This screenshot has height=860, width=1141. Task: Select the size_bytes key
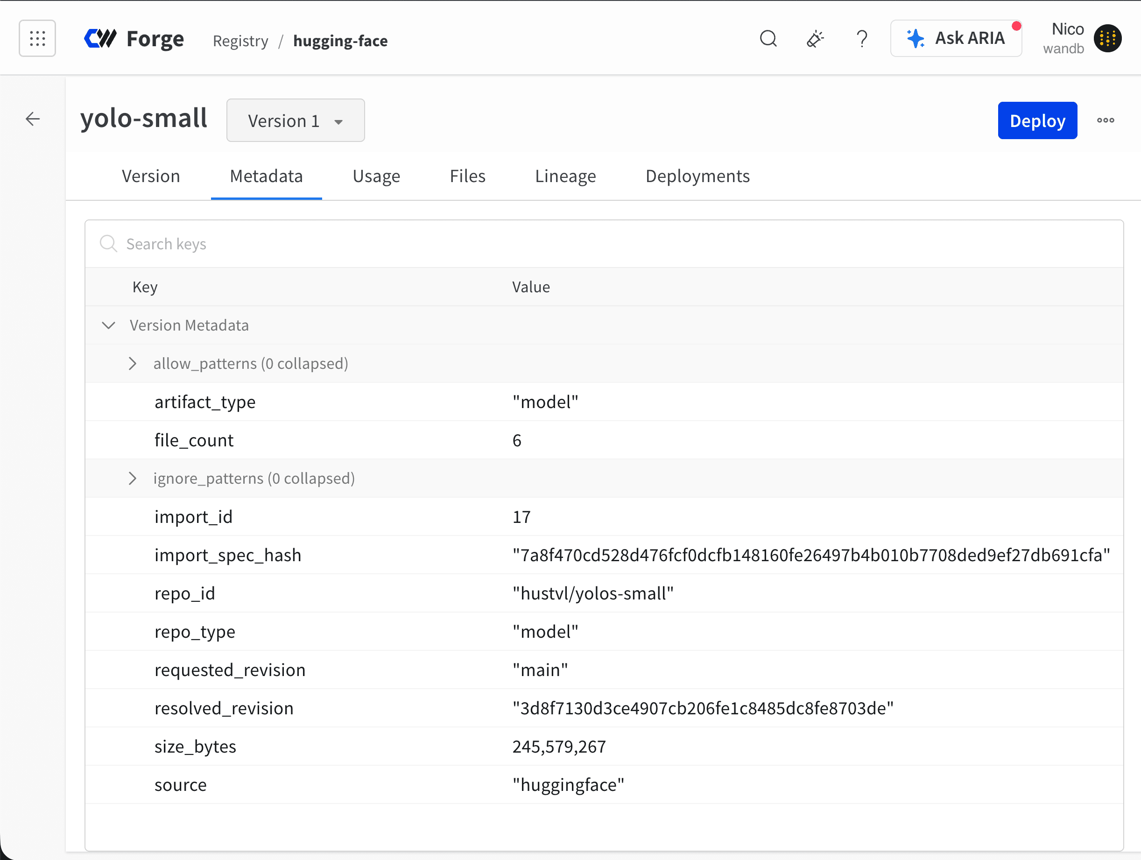(x=195, y=747)
